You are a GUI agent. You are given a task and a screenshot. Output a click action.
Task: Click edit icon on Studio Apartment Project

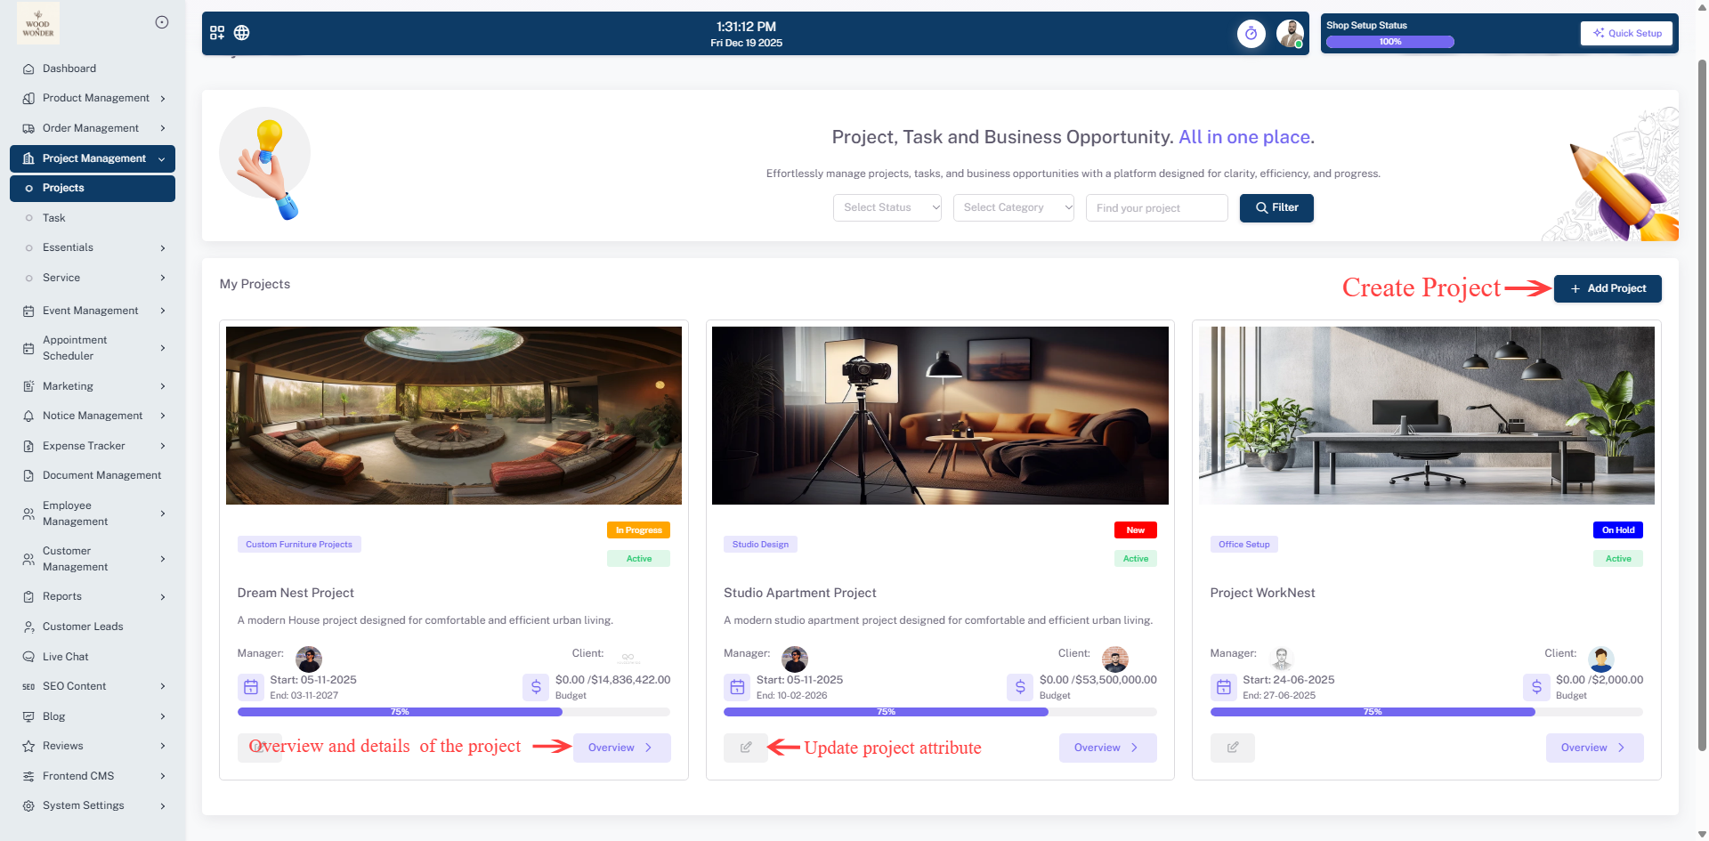[745, 748]
